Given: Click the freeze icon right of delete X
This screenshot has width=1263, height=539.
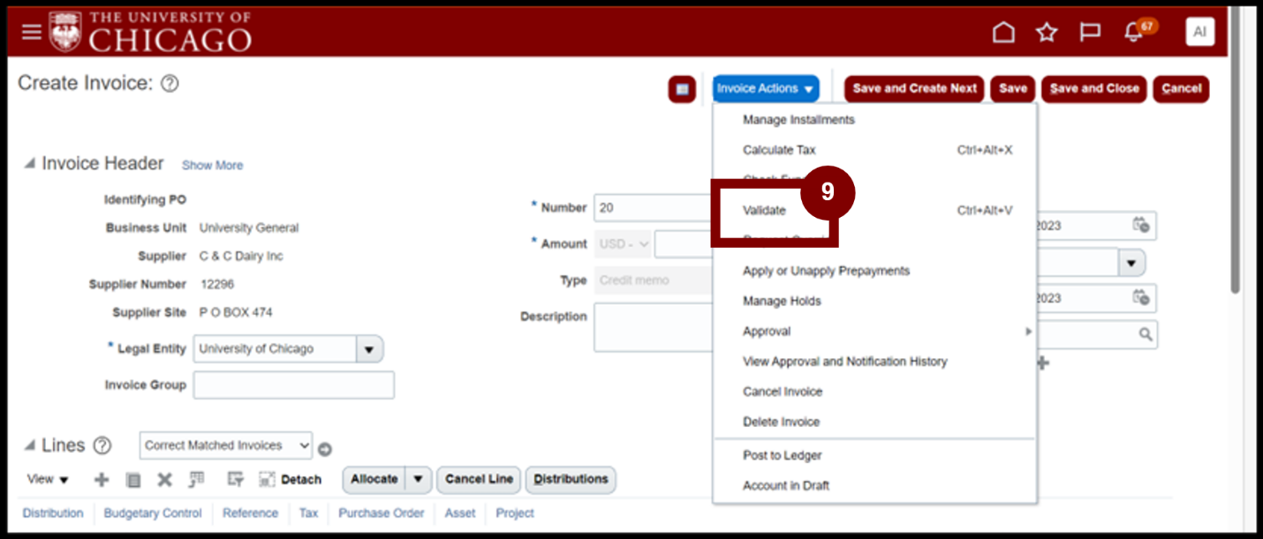Looking at the screenshot, I should 196,480.
